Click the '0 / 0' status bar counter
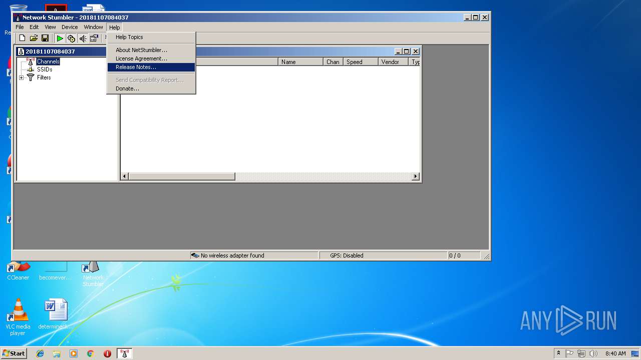Screen dimensions: 641x360 tap(455, 255)
